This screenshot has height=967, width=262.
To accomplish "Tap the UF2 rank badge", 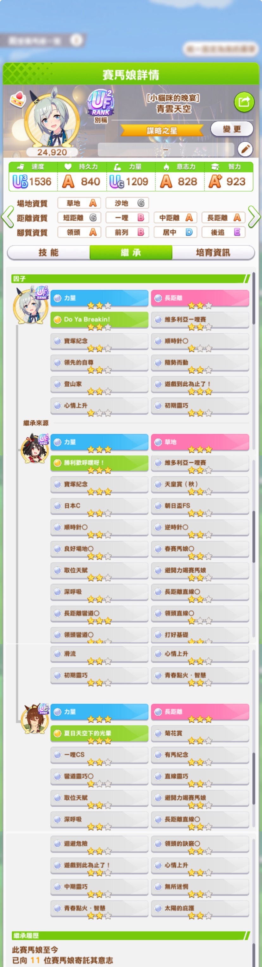I will [x=101, y=102].
